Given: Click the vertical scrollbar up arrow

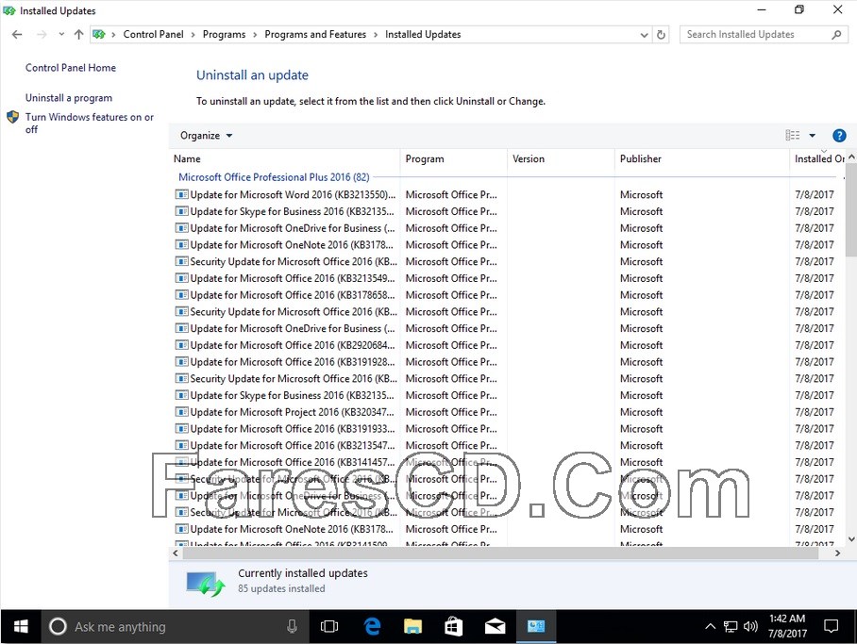Looking at the screenshot, I should point(851,157).
